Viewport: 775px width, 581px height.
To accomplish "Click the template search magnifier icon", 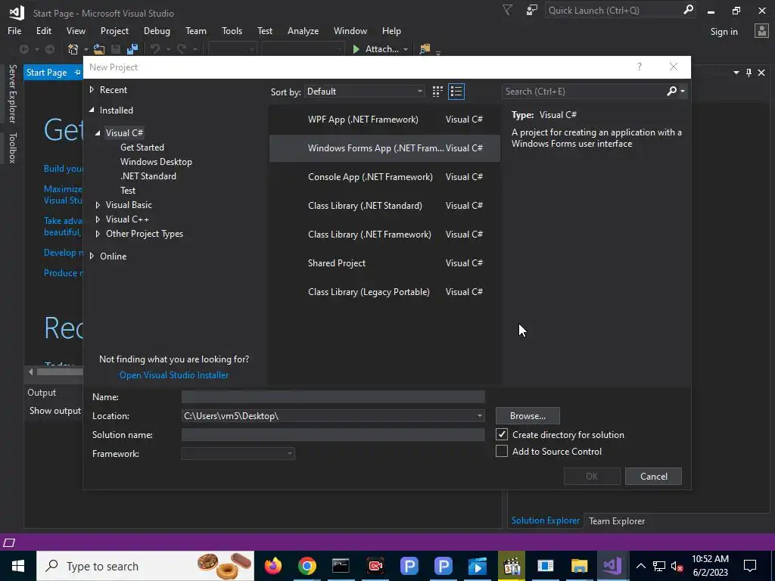I will coord(672,91).
